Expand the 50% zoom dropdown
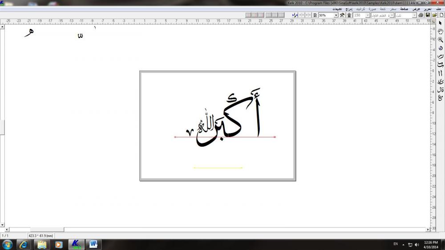445x250 pixels. (336, 15)
